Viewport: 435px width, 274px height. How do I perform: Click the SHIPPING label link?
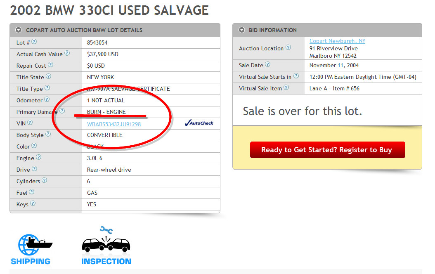click(31, 262)
